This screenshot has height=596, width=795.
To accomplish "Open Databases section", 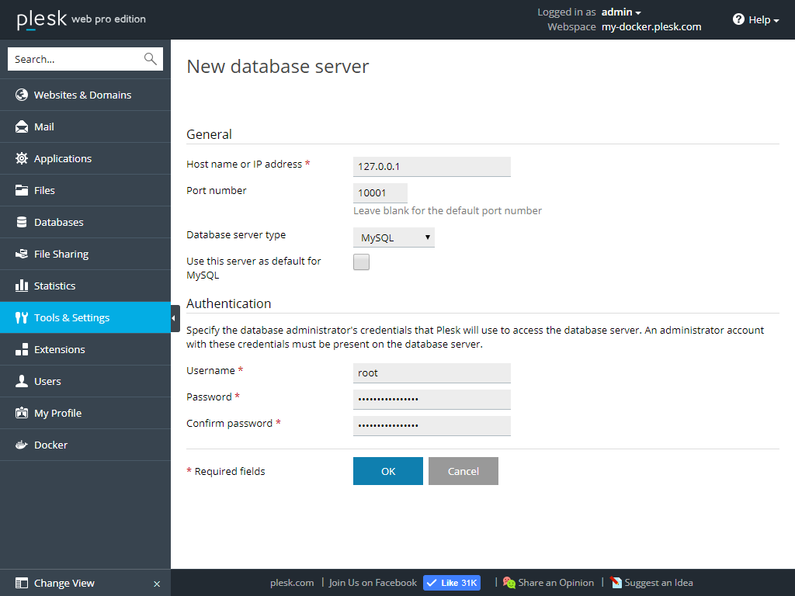I will coord(85,222).
